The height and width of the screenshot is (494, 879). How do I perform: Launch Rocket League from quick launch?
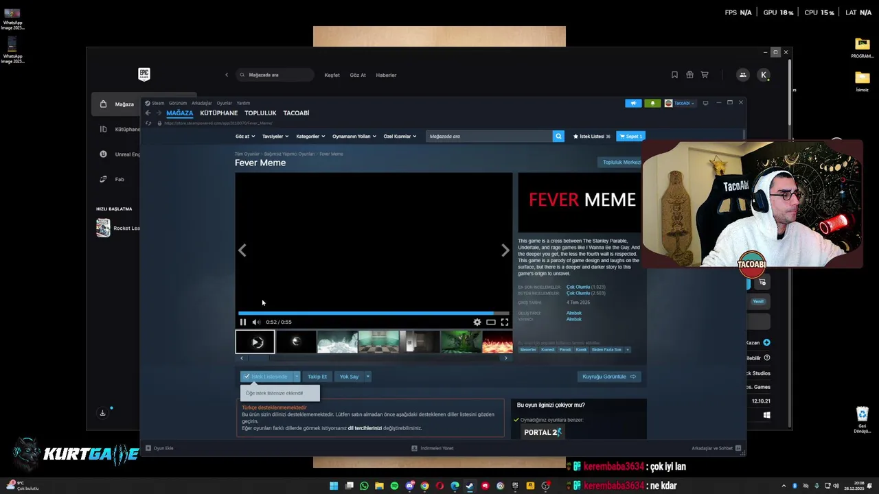point(119,228)
